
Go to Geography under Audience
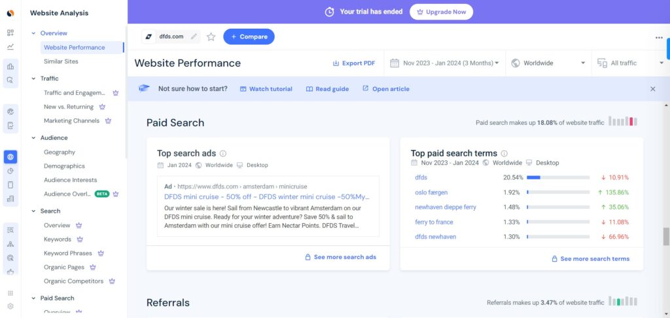tap(60, 152)
